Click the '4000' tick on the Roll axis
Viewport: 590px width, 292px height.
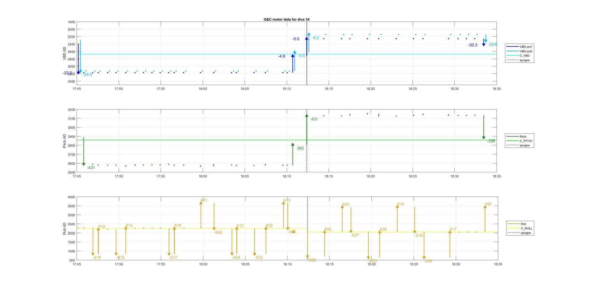(x=72, y=197)
